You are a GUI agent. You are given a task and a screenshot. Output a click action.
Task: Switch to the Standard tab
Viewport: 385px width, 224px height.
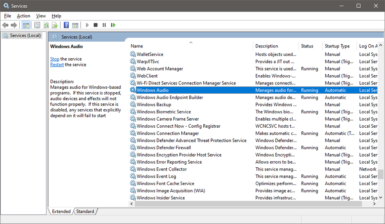click(85, 212)
